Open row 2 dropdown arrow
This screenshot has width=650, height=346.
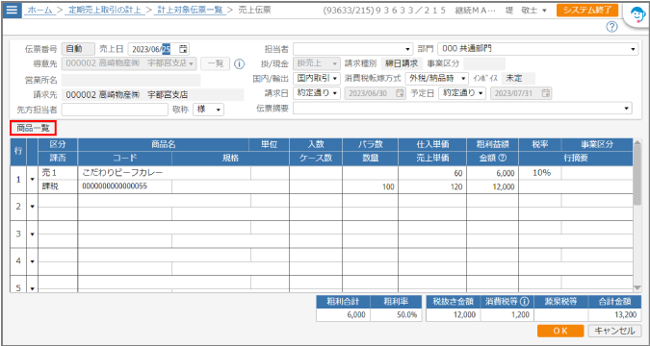tap(33, 207)
